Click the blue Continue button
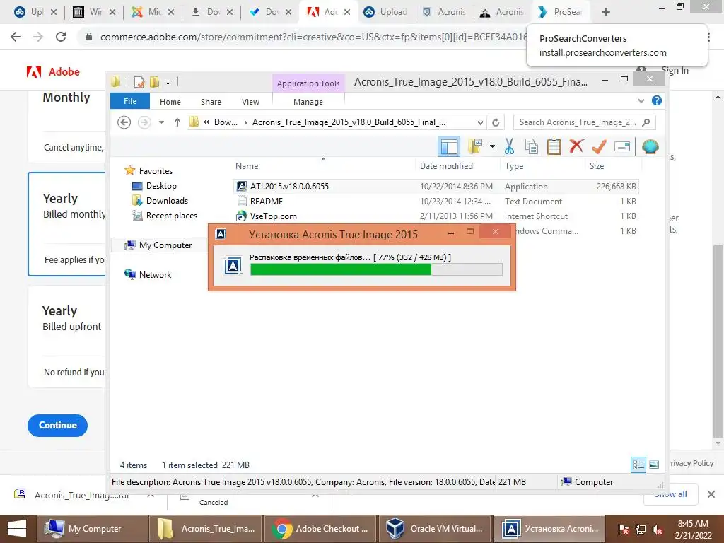 [x=58, y=425]
